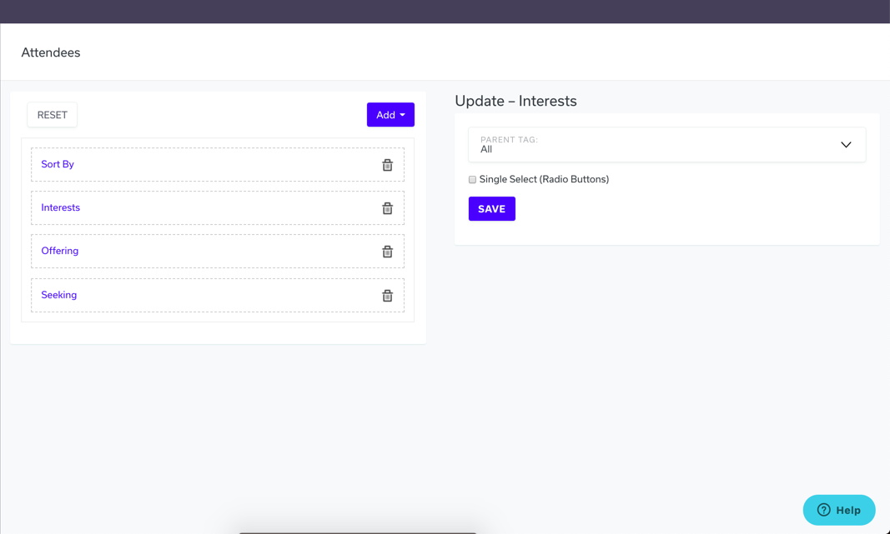Viewport: 890px width, 534px height.
Task: Delete the Interests filter row
Action: coord(387,208)
